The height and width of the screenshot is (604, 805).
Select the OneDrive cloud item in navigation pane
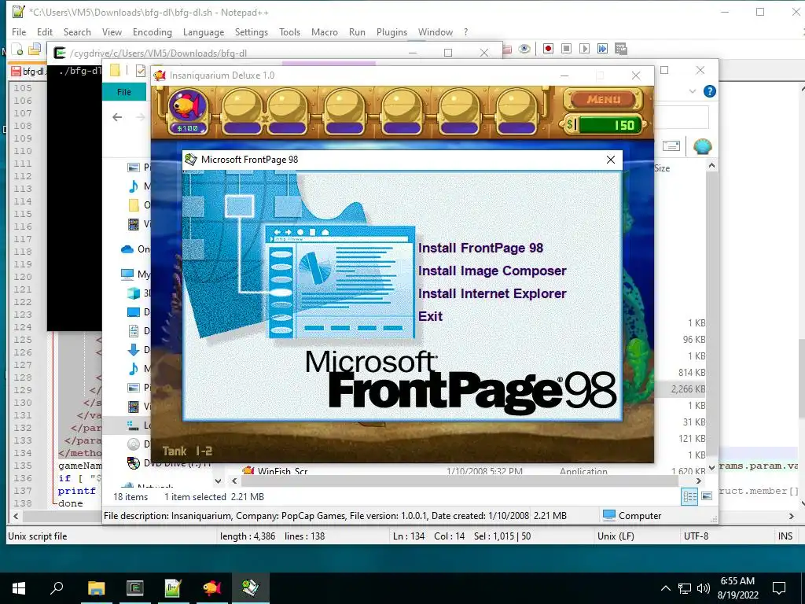135,249
